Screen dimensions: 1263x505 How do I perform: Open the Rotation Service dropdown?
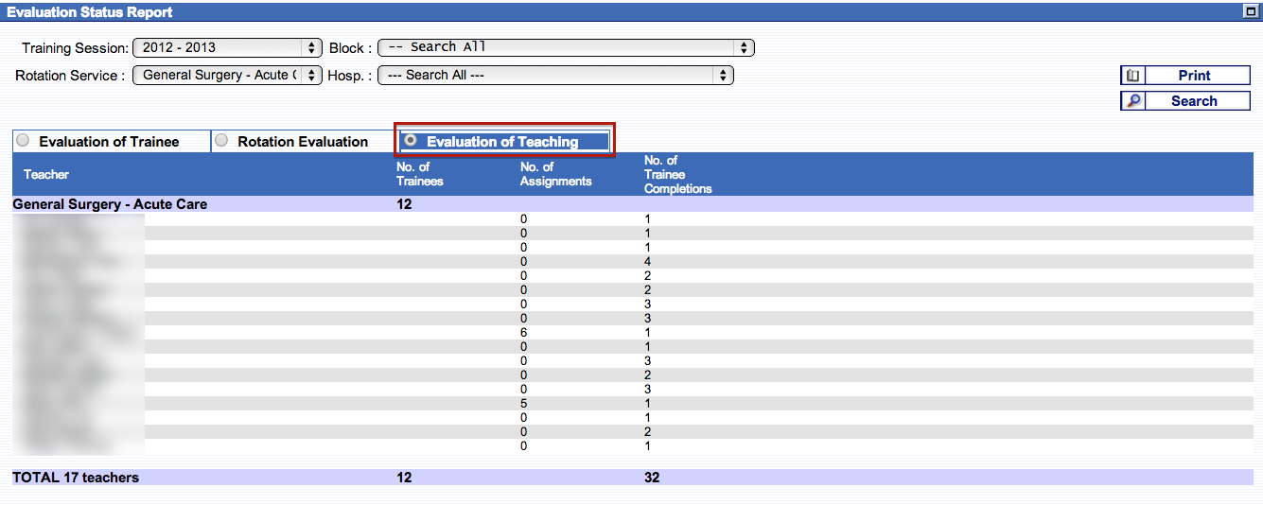coord(227,76)
